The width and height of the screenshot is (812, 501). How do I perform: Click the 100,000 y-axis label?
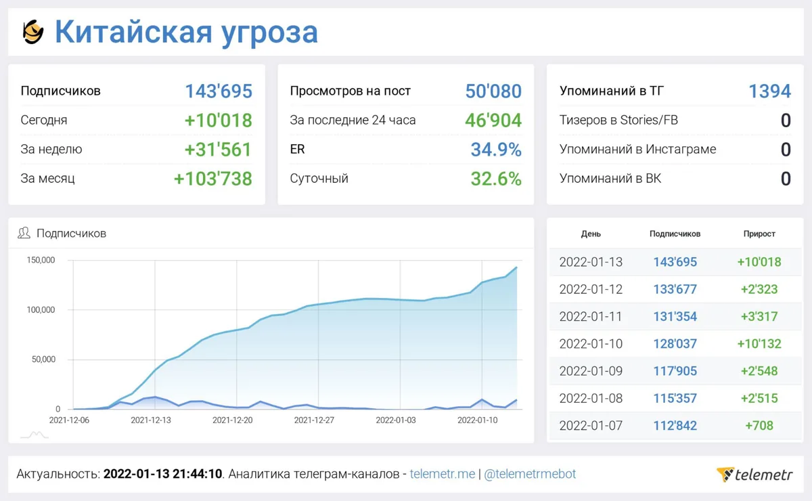click(x=41, y=310)
